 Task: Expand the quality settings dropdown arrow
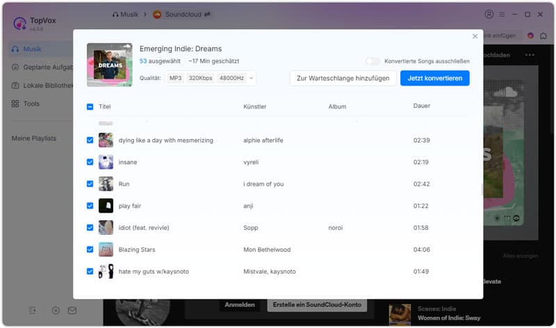coord(251,79)
